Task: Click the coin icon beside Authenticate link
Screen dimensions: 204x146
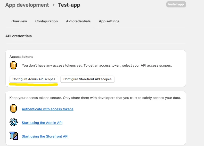Action: click(x=13, y=108)
